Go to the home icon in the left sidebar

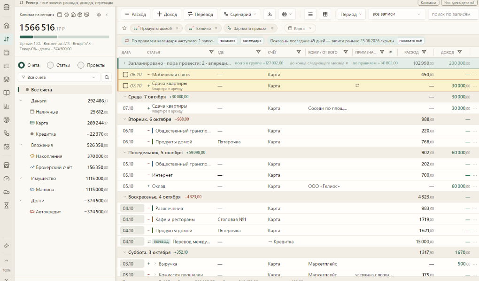coord(7,26)
